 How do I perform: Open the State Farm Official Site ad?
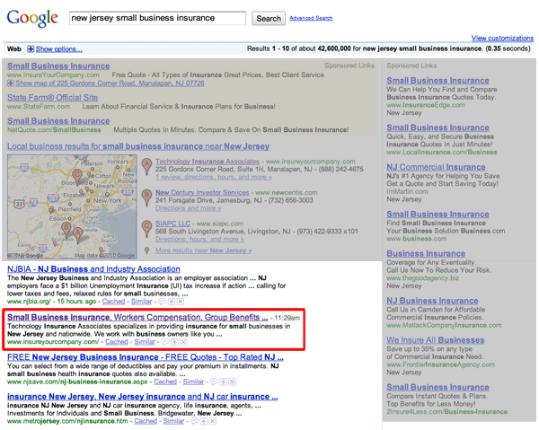(x=53, y=98)
